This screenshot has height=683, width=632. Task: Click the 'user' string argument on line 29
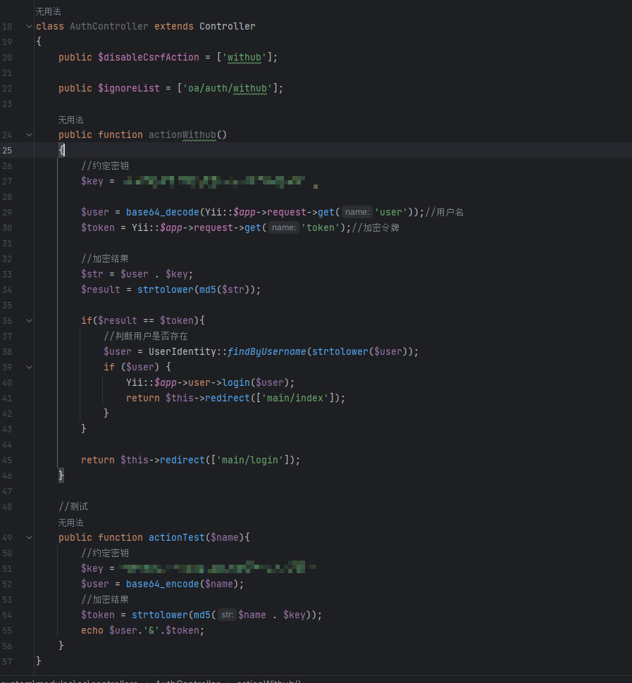(390, 212)
